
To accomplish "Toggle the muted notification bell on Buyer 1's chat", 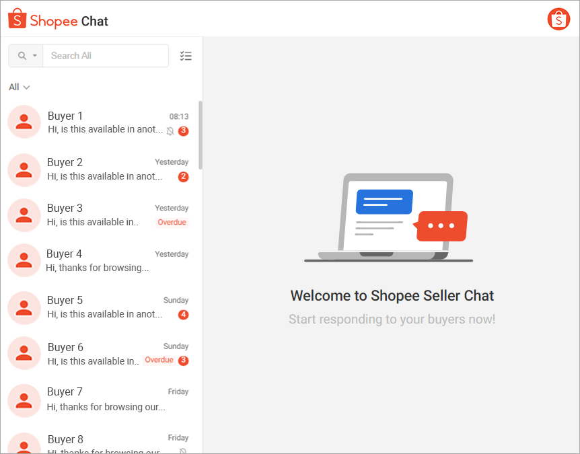I will 170,131.
